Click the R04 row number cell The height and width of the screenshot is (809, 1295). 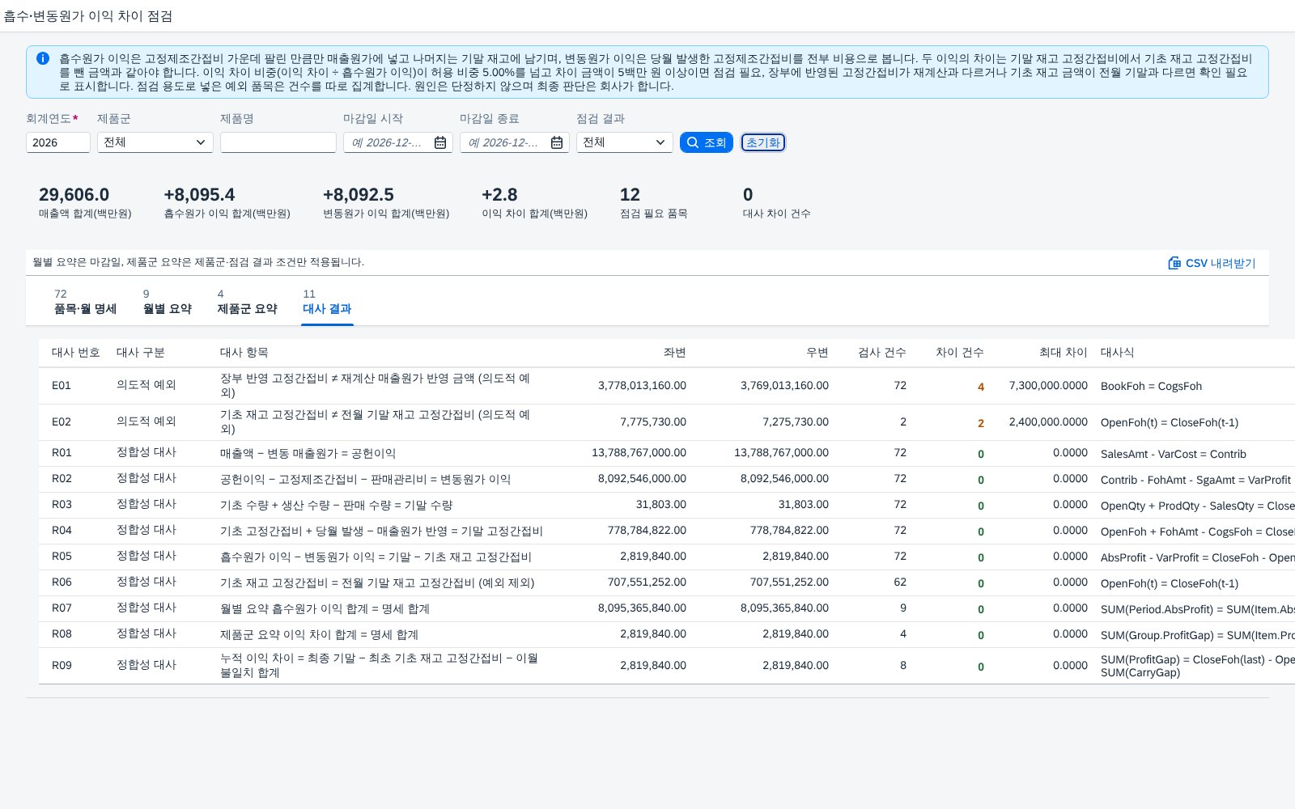coord(62,531)
